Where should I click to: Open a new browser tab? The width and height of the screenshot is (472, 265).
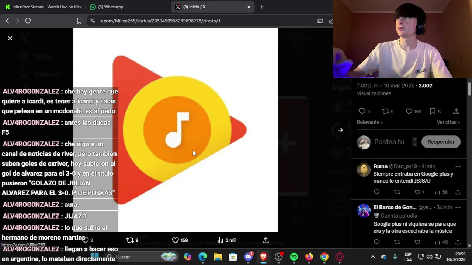262,7
